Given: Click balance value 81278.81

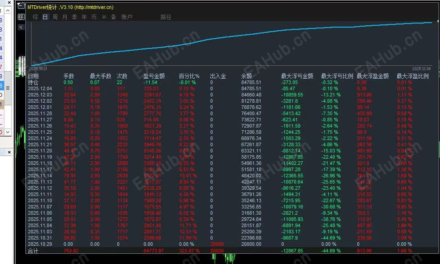Looking at the screenshot, I should click(x=251, y=101).
